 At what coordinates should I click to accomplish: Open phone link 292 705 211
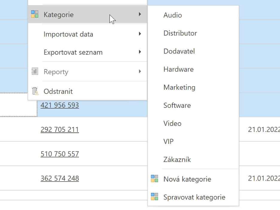click(60, 130)
